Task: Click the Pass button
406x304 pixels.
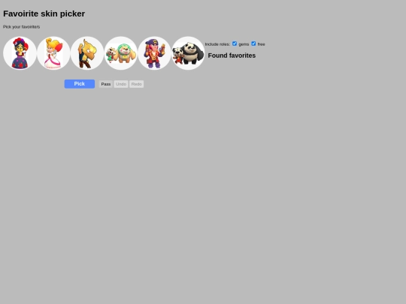Action: (106, 84)
